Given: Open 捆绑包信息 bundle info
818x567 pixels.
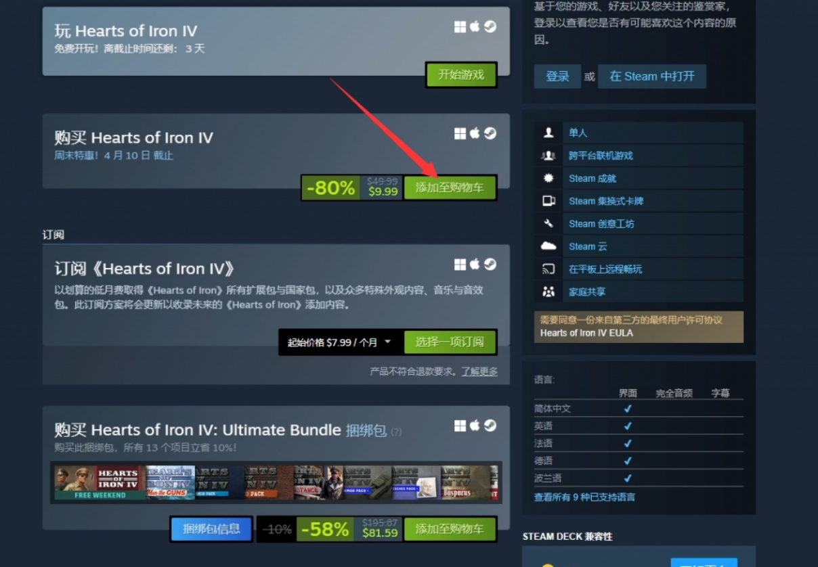Looking at the screenshot, I should pos(211,529).
